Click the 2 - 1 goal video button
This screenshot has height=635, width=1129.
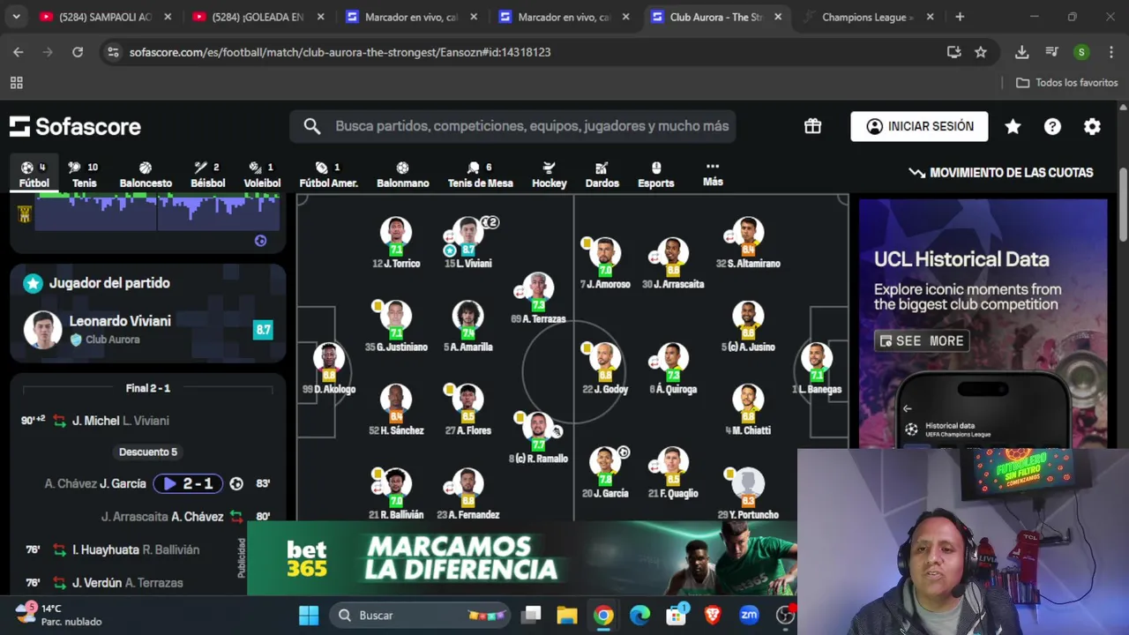point(188,483)
